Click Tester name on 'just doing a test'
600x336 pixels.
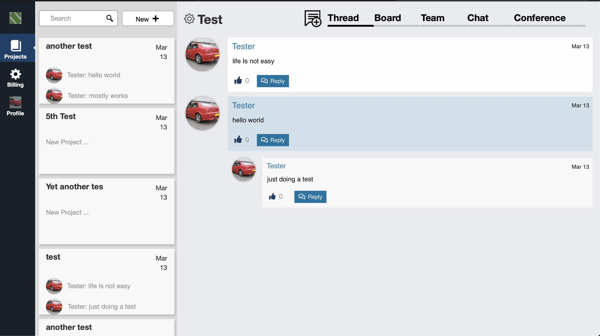(x=276, y=166)
